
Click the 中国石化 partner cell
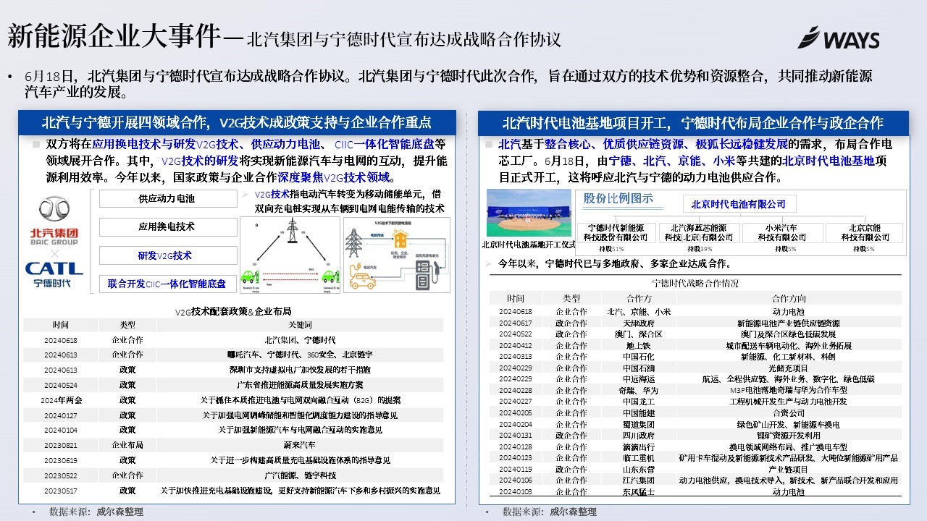tap(638, 357)
